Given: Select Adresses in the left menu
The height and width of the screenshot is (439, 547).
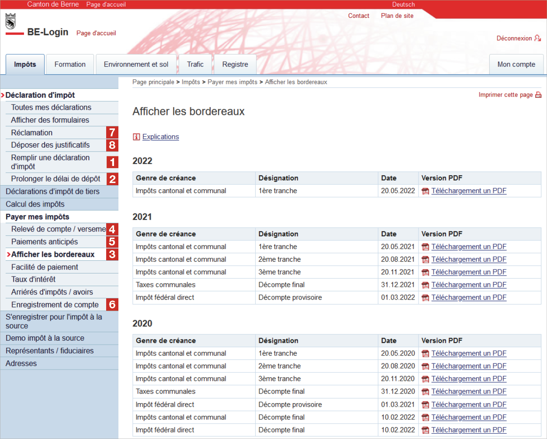Looking at the screenshot, I should (x=22, y=363).
